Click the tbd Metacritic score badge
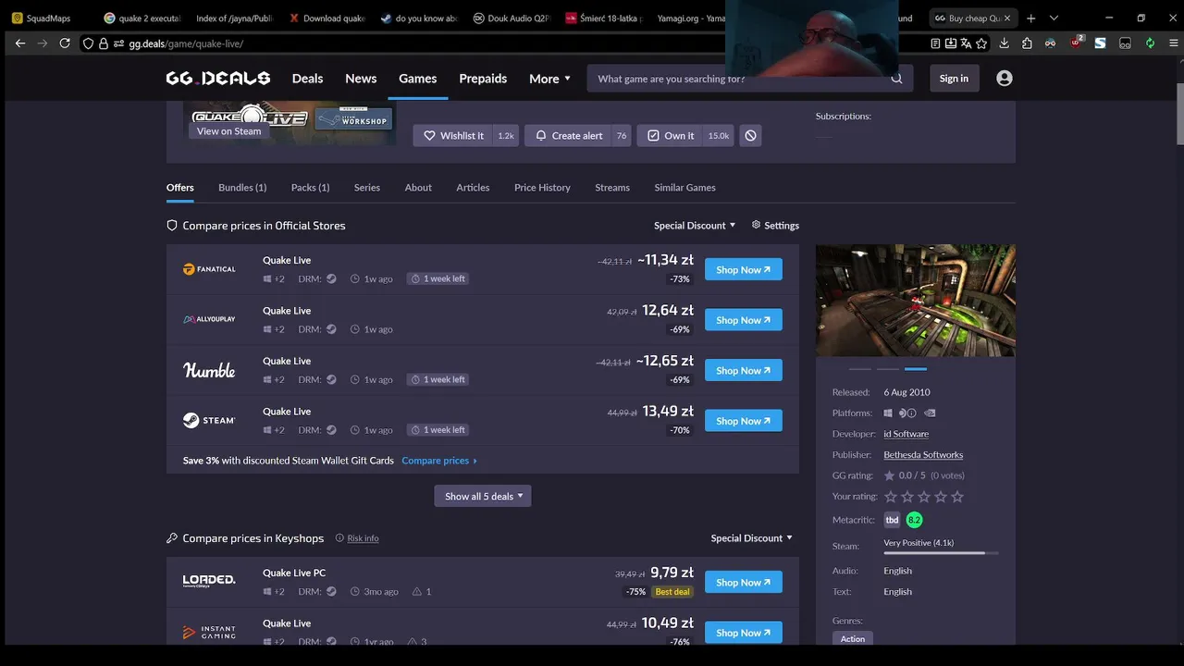Image resolution: width=1184 pixels, height=666 pixels. 892,520
